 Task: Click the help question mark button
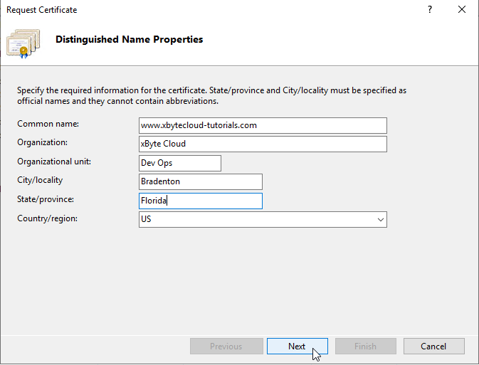(430, 10)
